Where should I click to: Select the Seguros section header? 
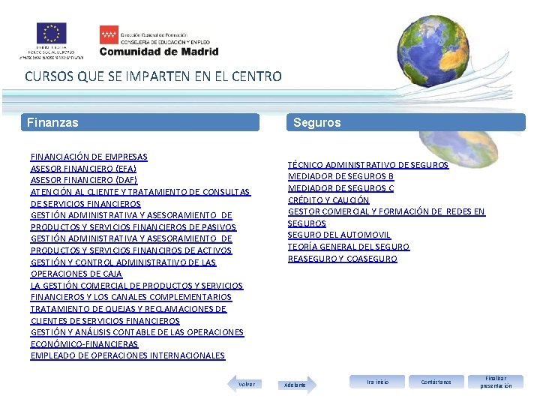406,122
